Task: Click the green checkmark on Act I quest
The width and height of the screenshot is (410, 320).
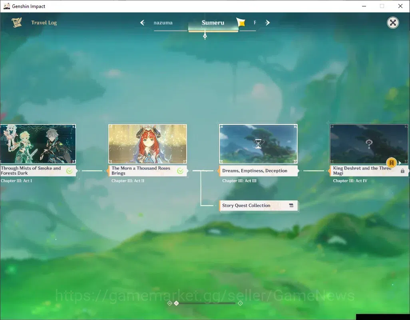Action: point(70,171)
